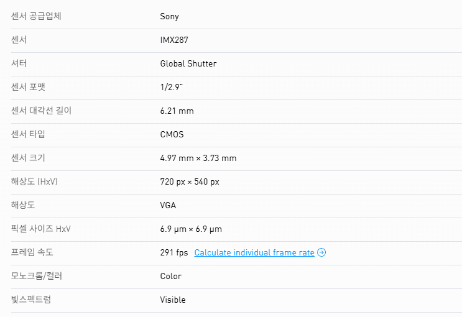Select the 1/2.9" sensor format value
Screen dimensions: 462x317
(172, 87)
